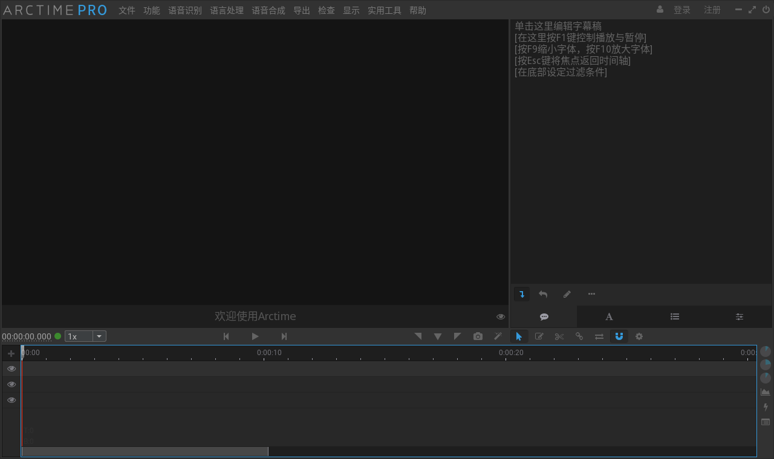Screen dimensions: 774x459
Task: Click the list panel icon below lightning bolt
Action: [x=766, y=422]
